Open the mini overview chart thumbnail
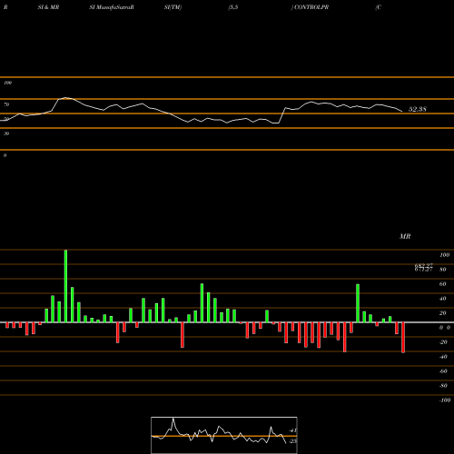The height and width of the screenshot is (454, 454). coord(224,435)
